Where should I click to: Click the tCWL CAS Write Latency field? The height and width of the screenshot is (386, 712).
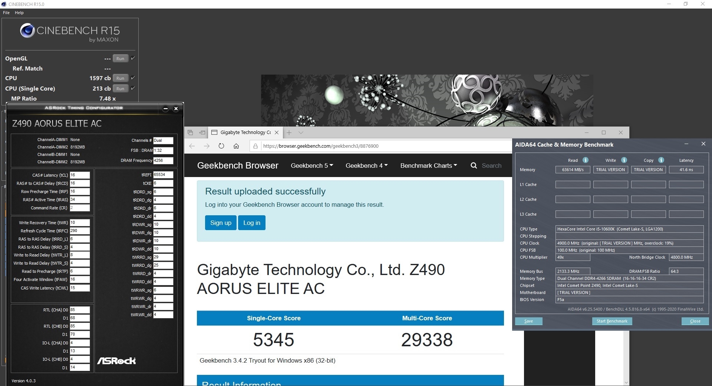[80, 288]
